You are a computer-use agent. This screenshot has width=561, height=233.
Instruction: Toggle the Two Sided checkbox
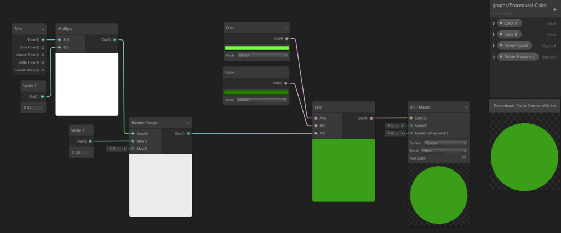465,158
